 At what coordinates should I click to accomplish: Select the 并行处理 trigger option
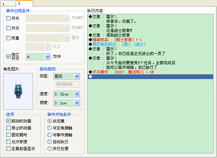(x=49, y=148)
